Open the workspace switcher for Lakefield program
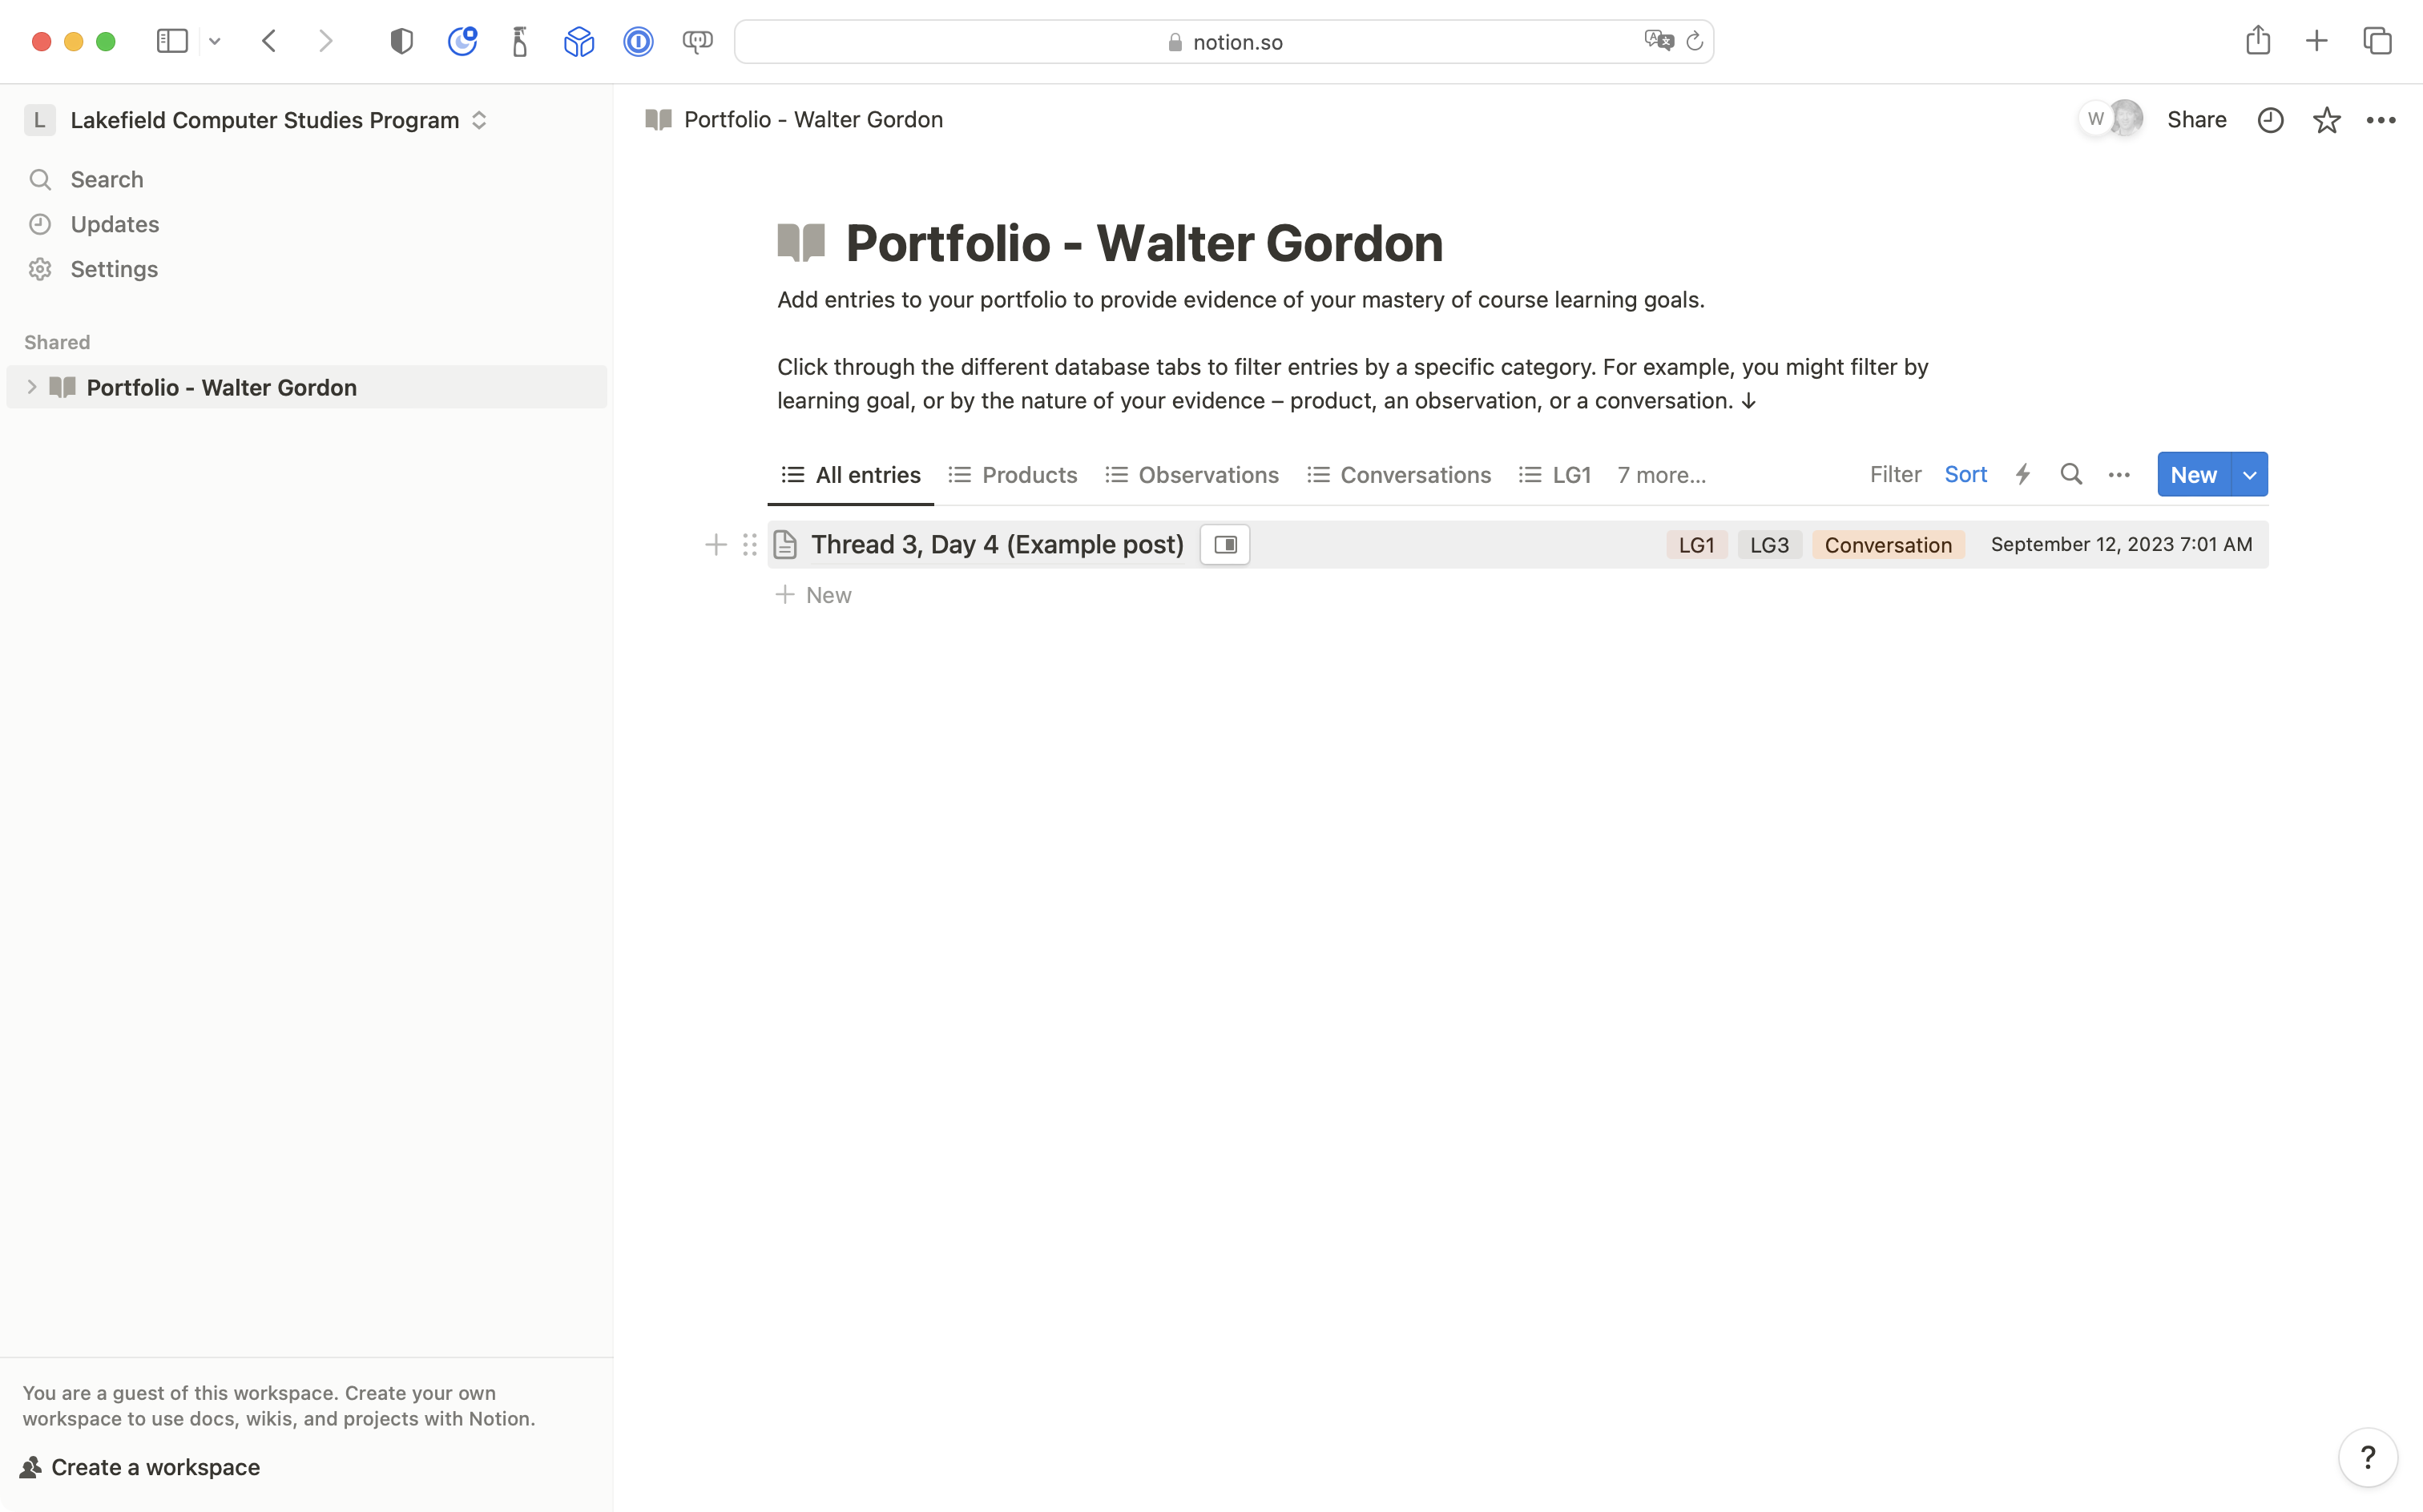 pyautogui.click(x=478, y=120)
